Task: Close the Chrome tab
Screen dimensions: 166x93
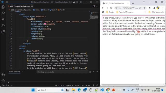Action: [128, 3]
